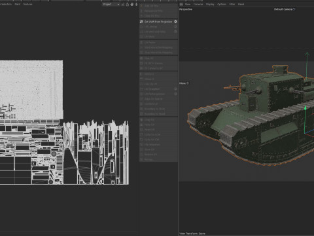Choose Paste UV entry
The height and width of the screenshot is (236, 314).
(x=158, y=125)
